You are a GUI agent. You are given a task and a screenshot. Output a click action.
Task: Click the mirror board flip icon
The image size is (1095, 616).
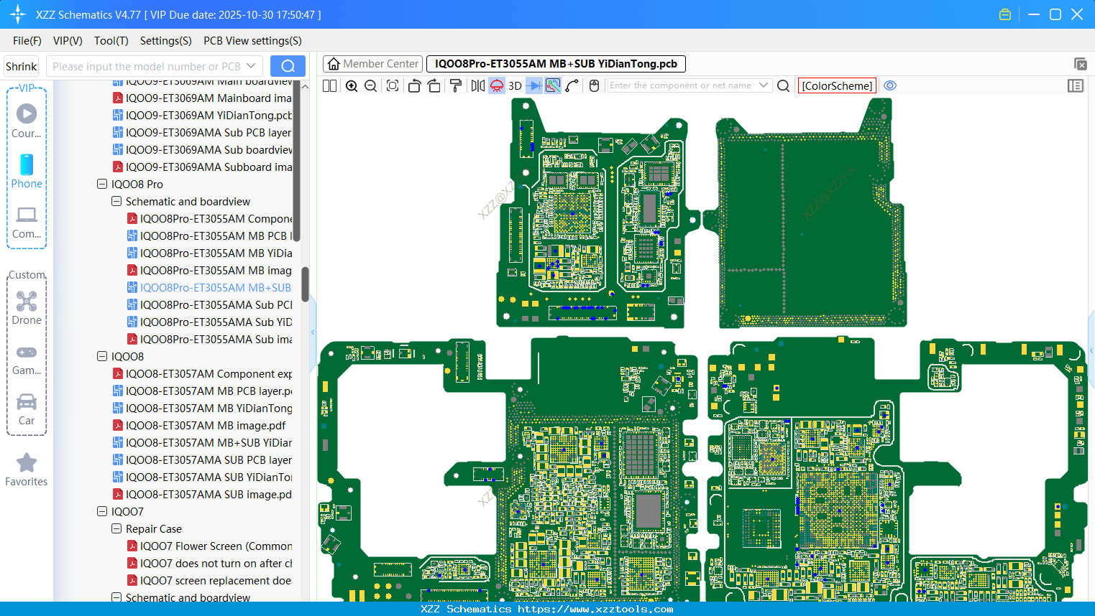(477, 86)
